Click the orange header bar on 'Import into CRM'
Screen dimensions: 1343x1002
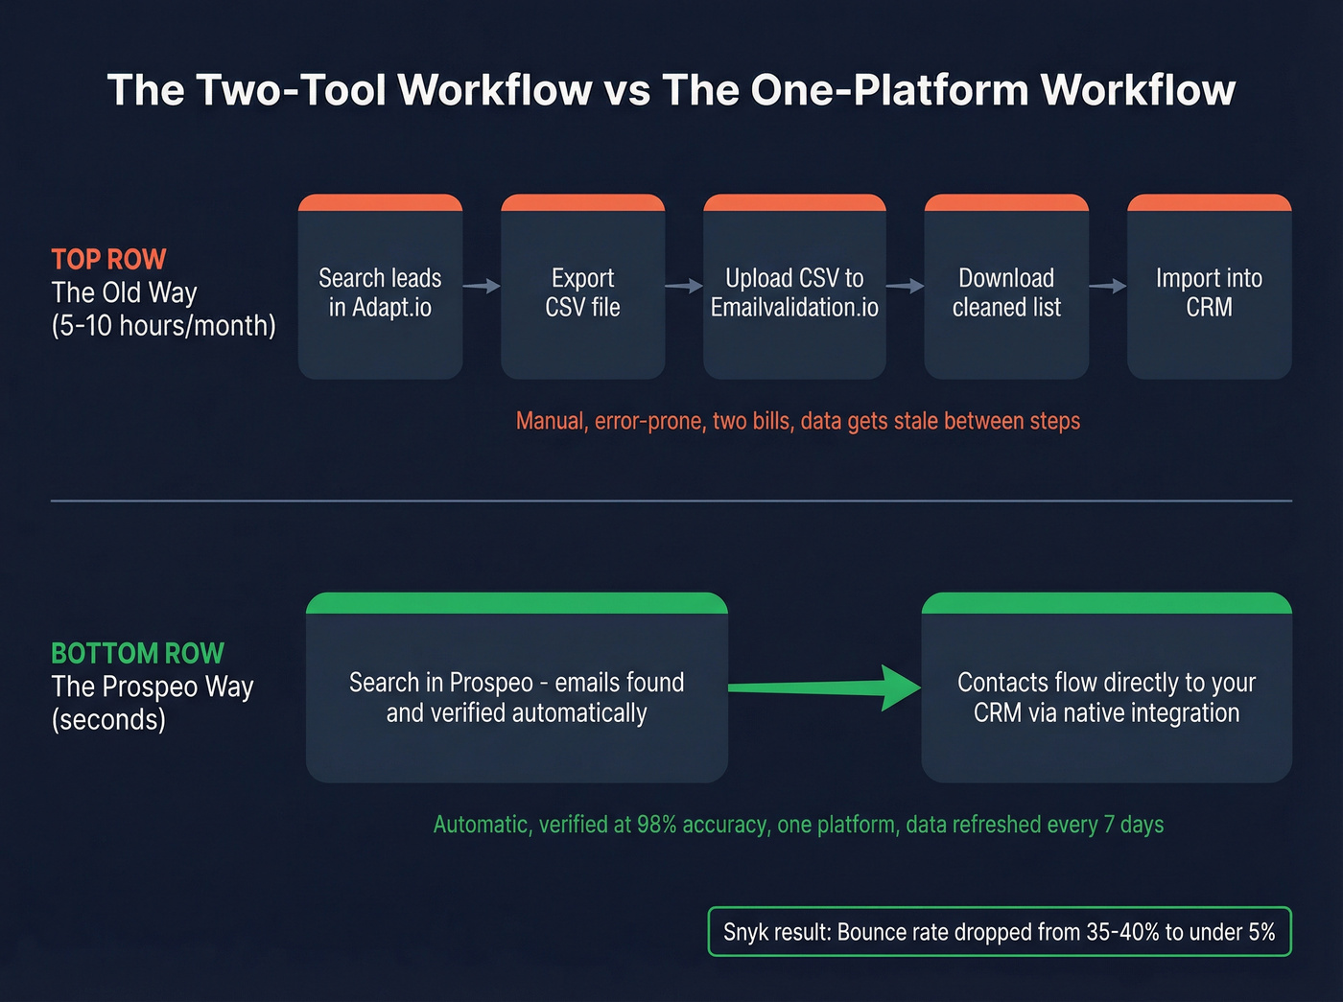coord(1209,201)
